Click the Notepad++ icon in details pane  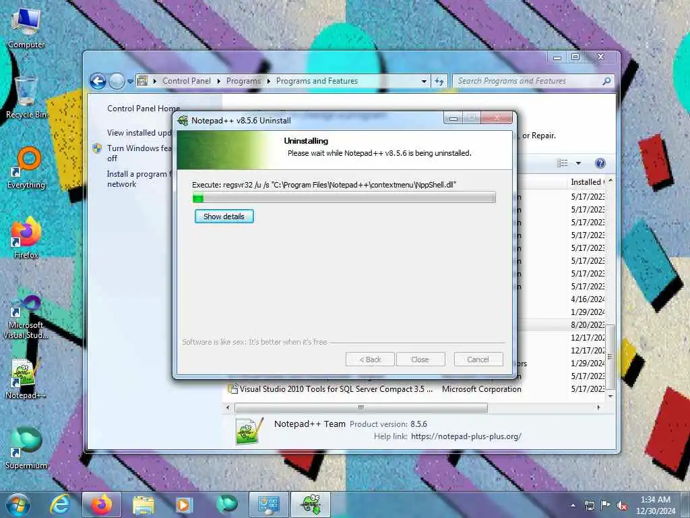pyautogui.click(x=249, y=431)
